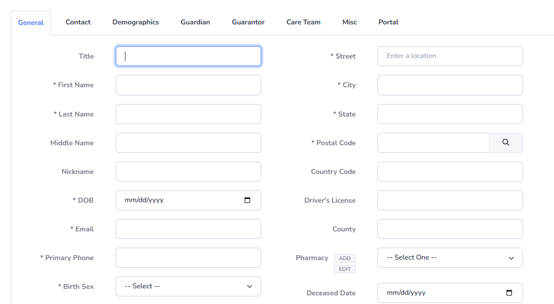The height and width of the screenshot is (304, 554).
Task: Expand the Birth Sex dropdown
Action: [x=188, y=286]
